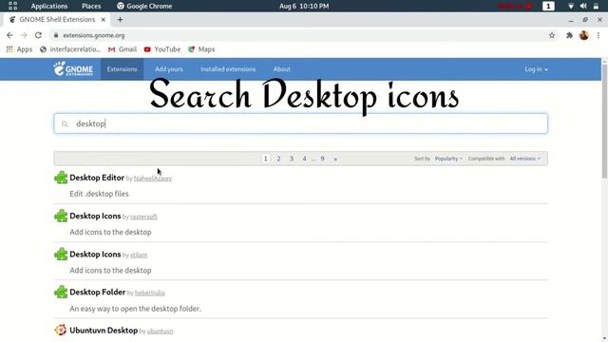Click the xtilam Desktop Icons puzzle icon

(x=61, y=255)
